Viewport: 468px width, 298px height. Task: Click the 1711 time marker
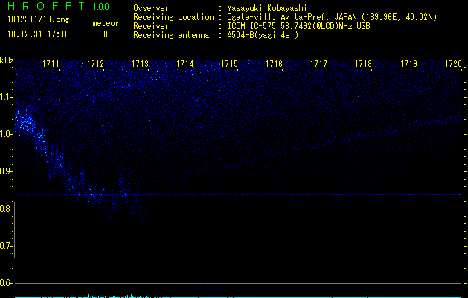(x=51, y=64)
